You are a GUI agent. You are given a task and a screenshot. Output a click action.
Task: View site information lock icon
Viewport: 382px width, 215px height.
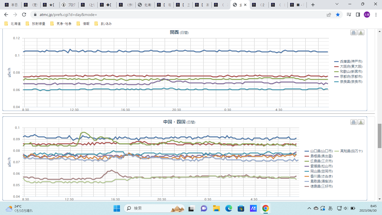coord(35,15)
